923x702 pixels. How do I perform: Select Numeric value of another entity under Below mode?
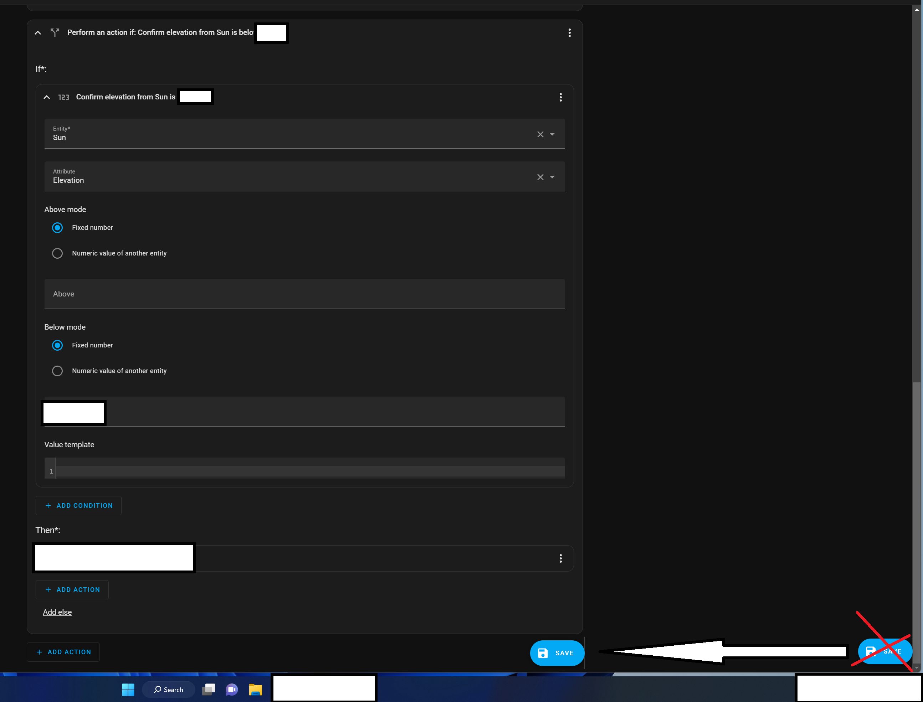pyautogui.click(x=57, y=371)
